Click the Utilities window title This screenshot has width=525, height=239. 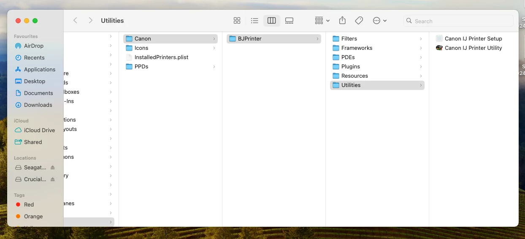(x=112, y=20)
